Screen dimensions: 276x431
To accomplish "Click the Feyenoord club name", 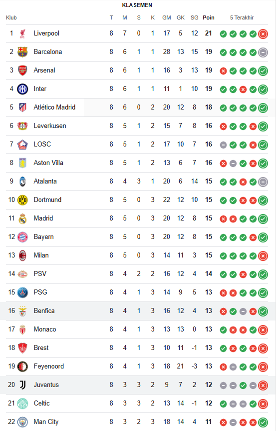I will point(48,366).
